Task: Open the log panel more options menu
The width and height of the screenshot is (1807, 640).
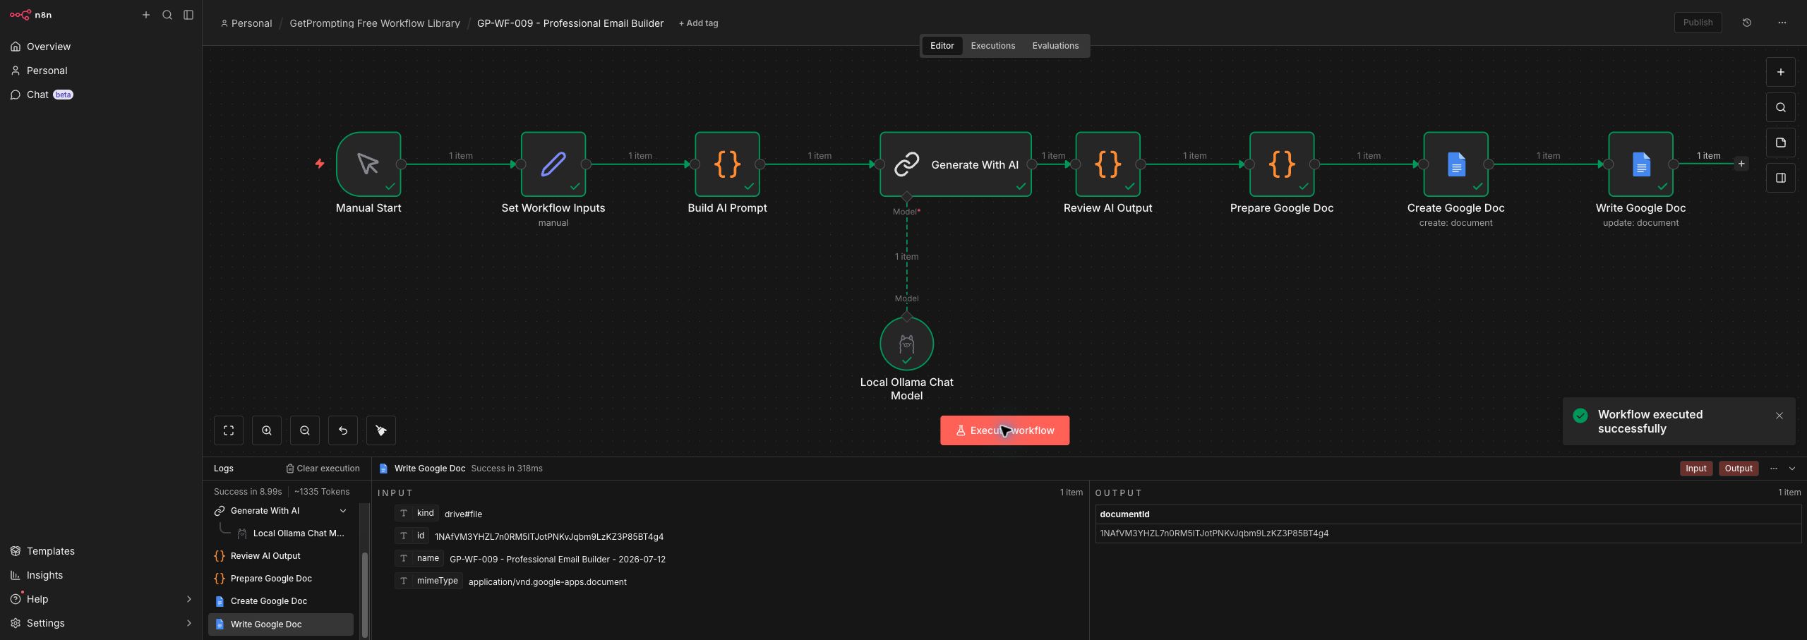Action: point(1774,469)
